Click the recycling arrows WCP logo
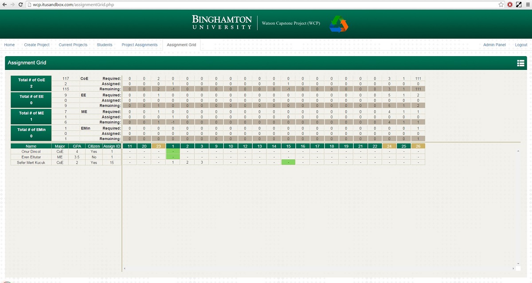 point(338,24)
